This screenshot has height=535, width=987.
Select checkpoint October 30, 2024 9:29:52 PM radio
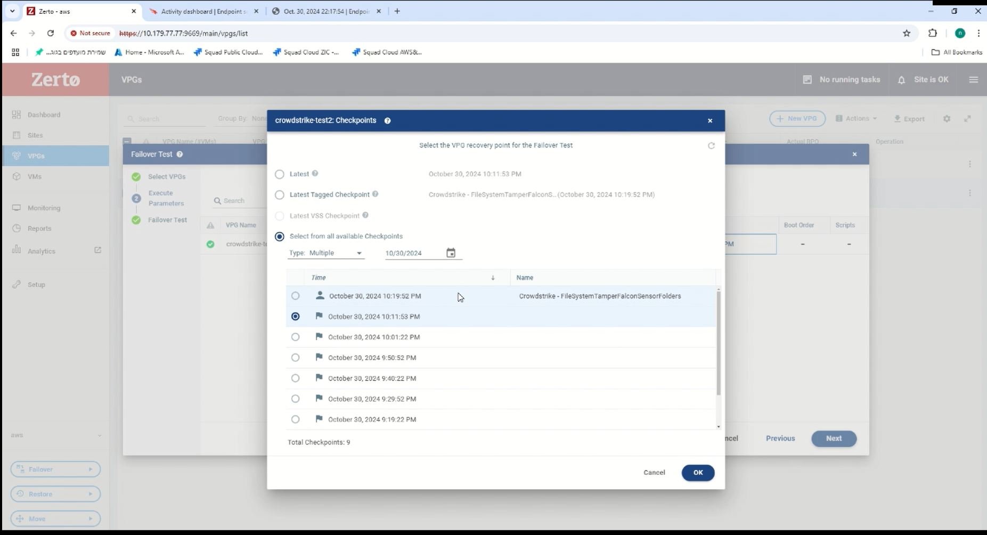295,399
